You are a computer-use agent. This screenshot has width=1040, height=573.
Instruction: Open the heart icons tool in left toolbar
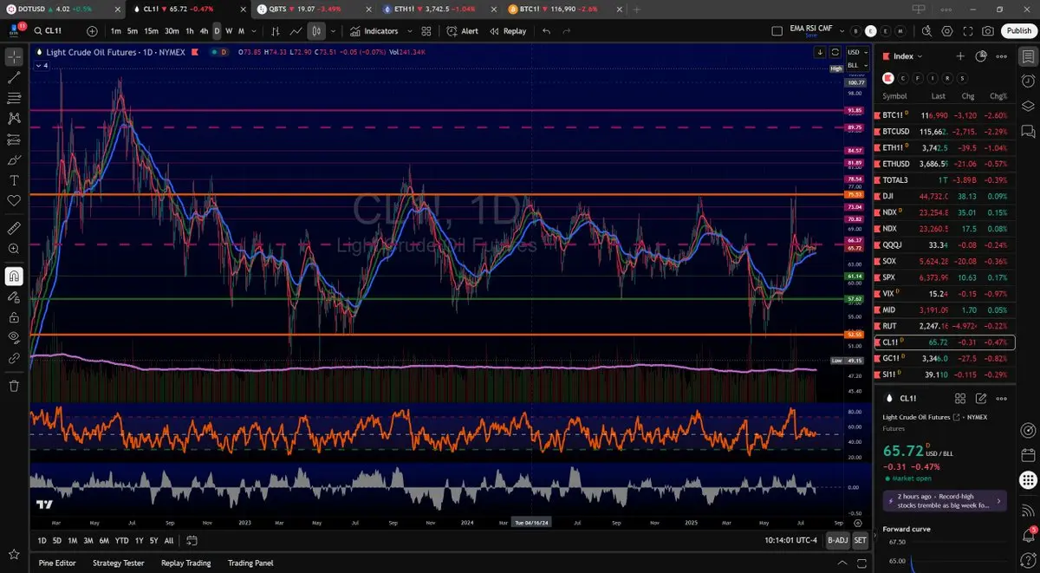(x=14, y=201)
